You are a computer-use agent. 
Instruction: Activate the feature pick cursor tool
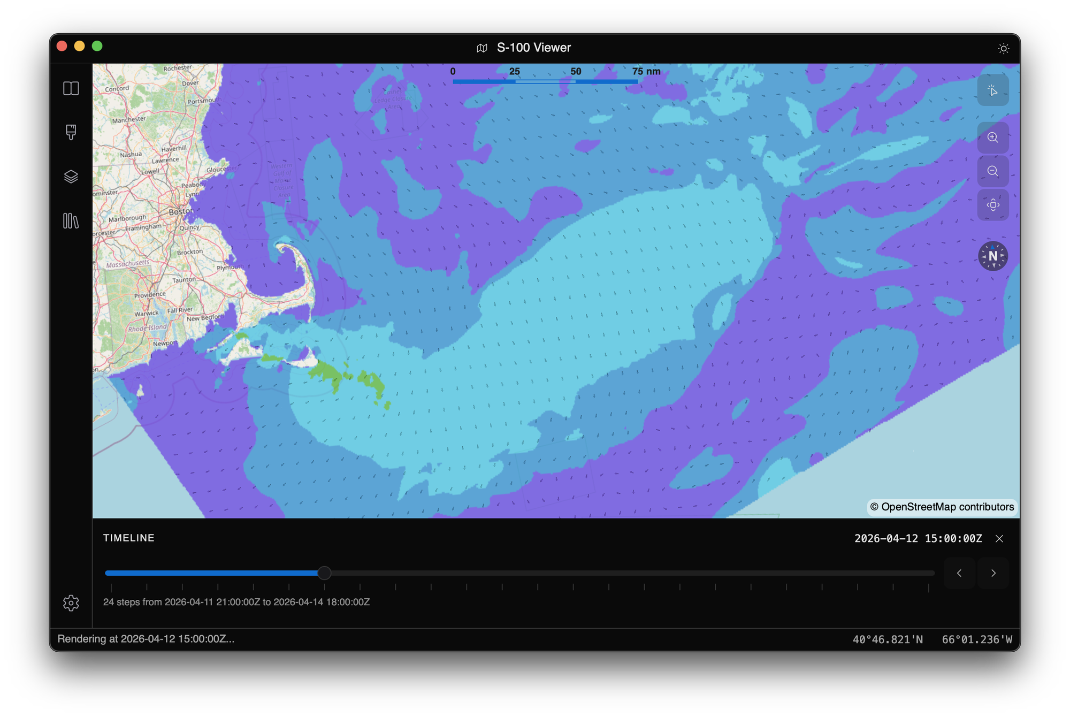click(x=993, y=90)
